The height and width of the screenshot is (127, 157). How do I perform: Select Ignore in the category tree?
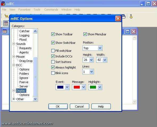[x=24, y=78]
